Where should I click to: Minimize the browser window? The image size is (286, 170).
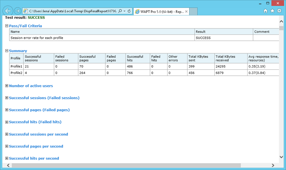[260, 3]
